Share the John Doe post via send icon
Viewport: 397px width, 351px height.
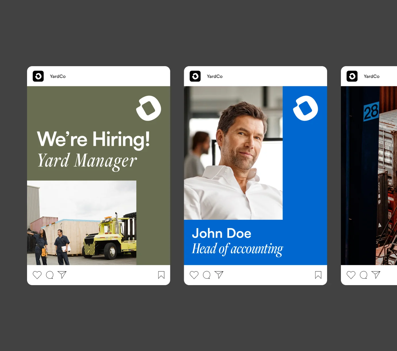pyautogui.click(x=219, y=275)
